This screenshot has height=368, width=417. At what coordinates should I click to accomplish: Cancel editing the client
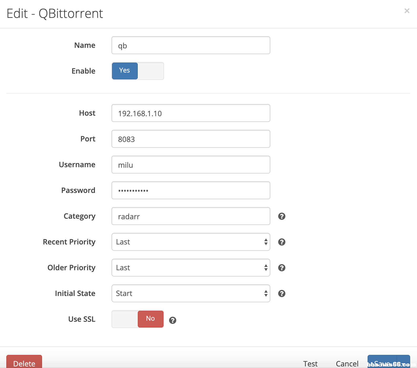[347, 364]
